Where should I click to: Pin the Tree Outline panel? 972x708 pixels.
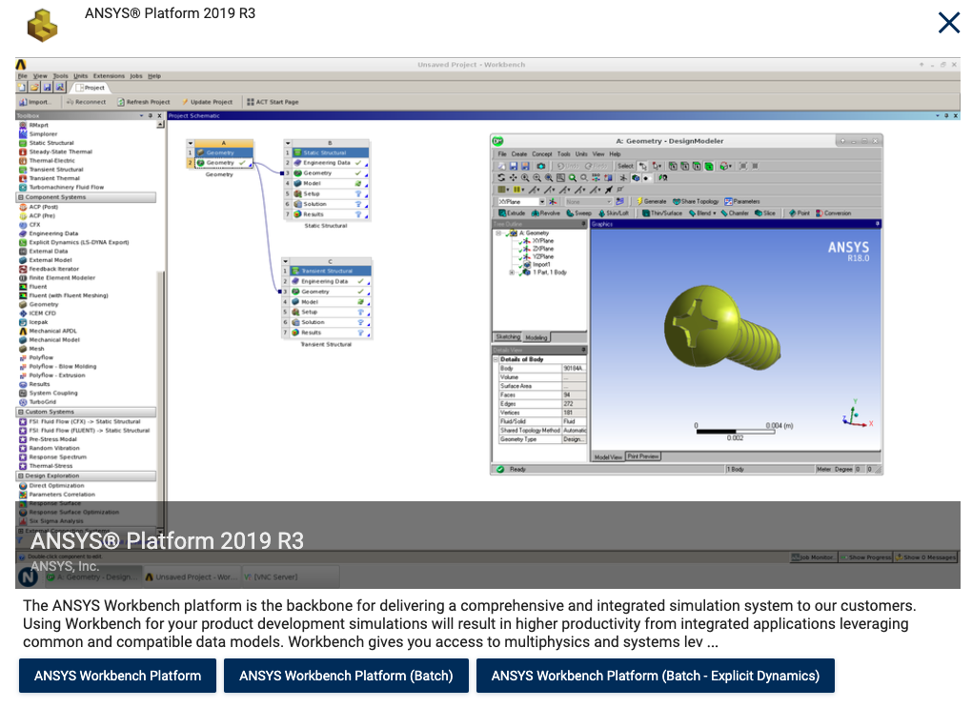coord(582,224)
